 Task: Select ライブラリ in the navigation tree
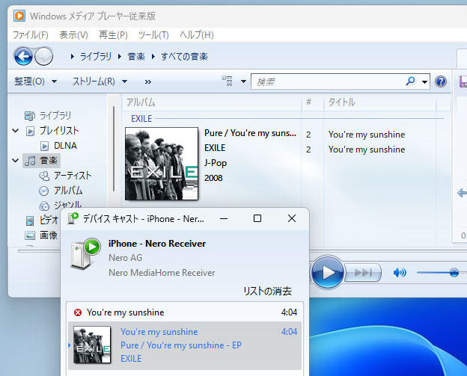coord(55,116)
